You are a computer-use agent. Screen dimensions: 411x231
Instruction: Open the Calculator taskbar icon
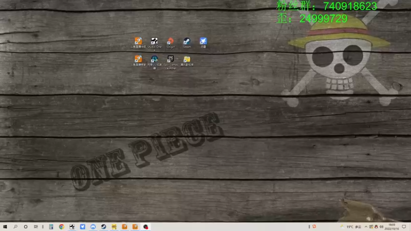51,226
